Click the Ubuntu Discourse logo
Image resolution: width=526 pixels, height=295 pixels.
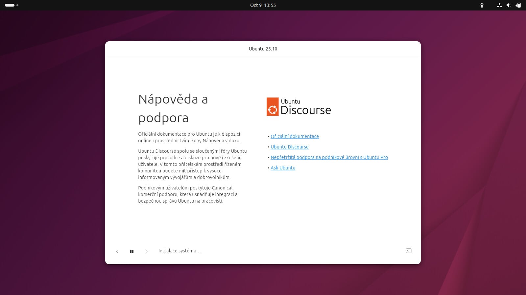tap(299, 107)
